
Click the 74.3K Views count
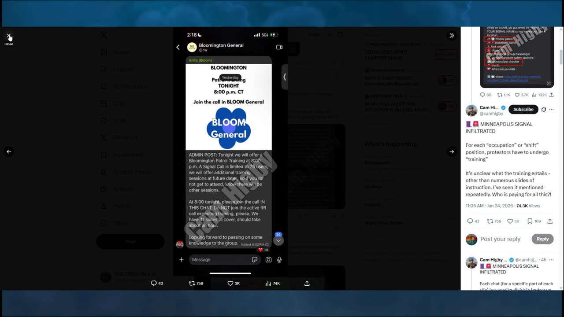(528, 206)
